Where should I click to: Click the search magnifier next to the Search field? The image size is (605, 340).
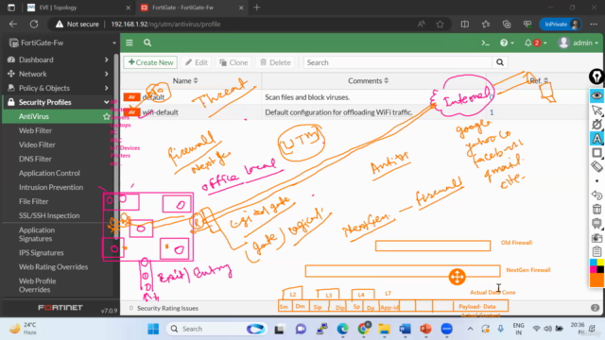[500, 62]
